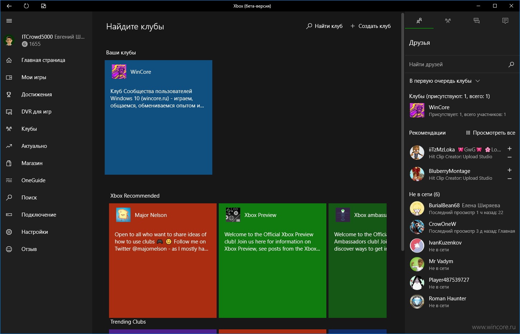
Task: Click the Home icon for Главная страница
Action: click(x=9, y=60)
